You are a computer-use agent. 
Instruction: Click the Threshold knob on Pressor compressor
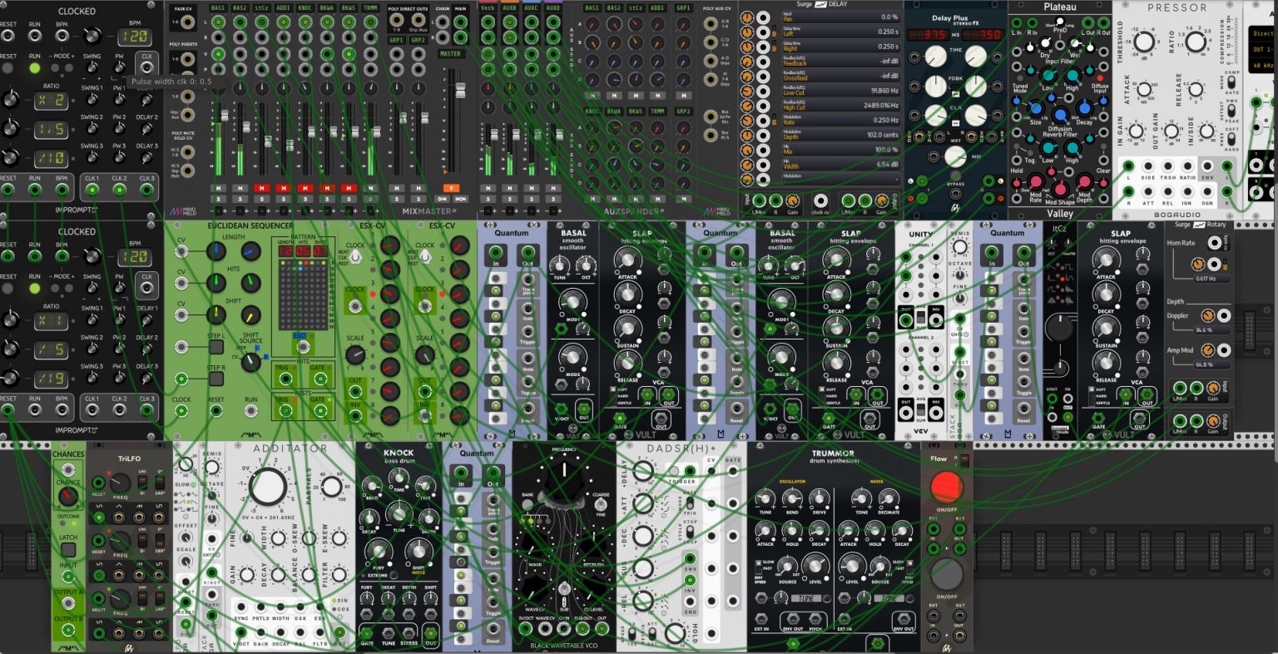click(x=1144, y=42)
